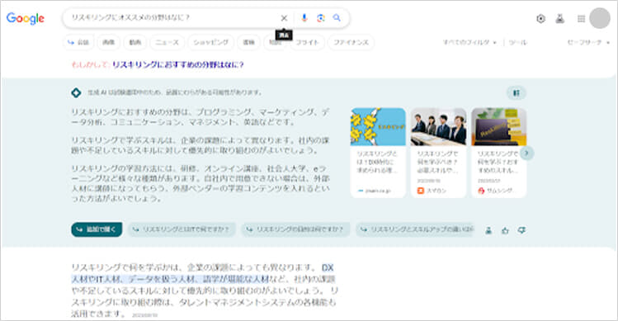Screen dimensions: 618x321
Task: Click the experimental AI disclaimer text
Action: 175,92
